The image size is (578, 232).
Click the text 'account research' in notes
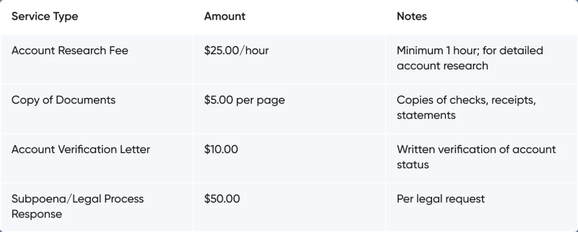(442, 66)
